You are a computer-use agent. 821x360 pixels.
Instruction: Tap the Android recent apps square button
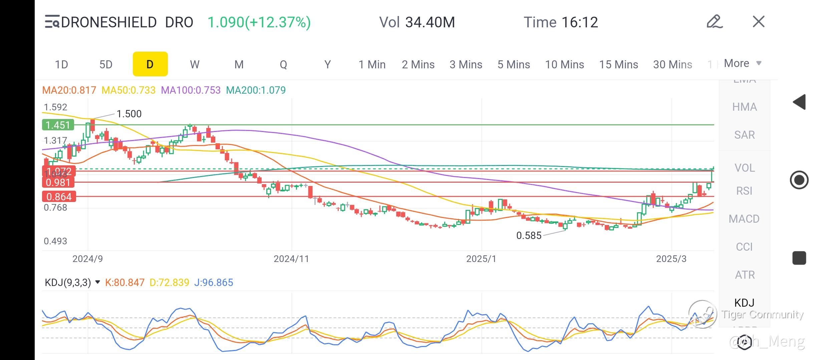pyautogui.click(x=799, y=258)
